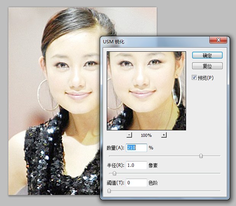Click the sharpening preview thumbnail in dialog

point(146,91)
